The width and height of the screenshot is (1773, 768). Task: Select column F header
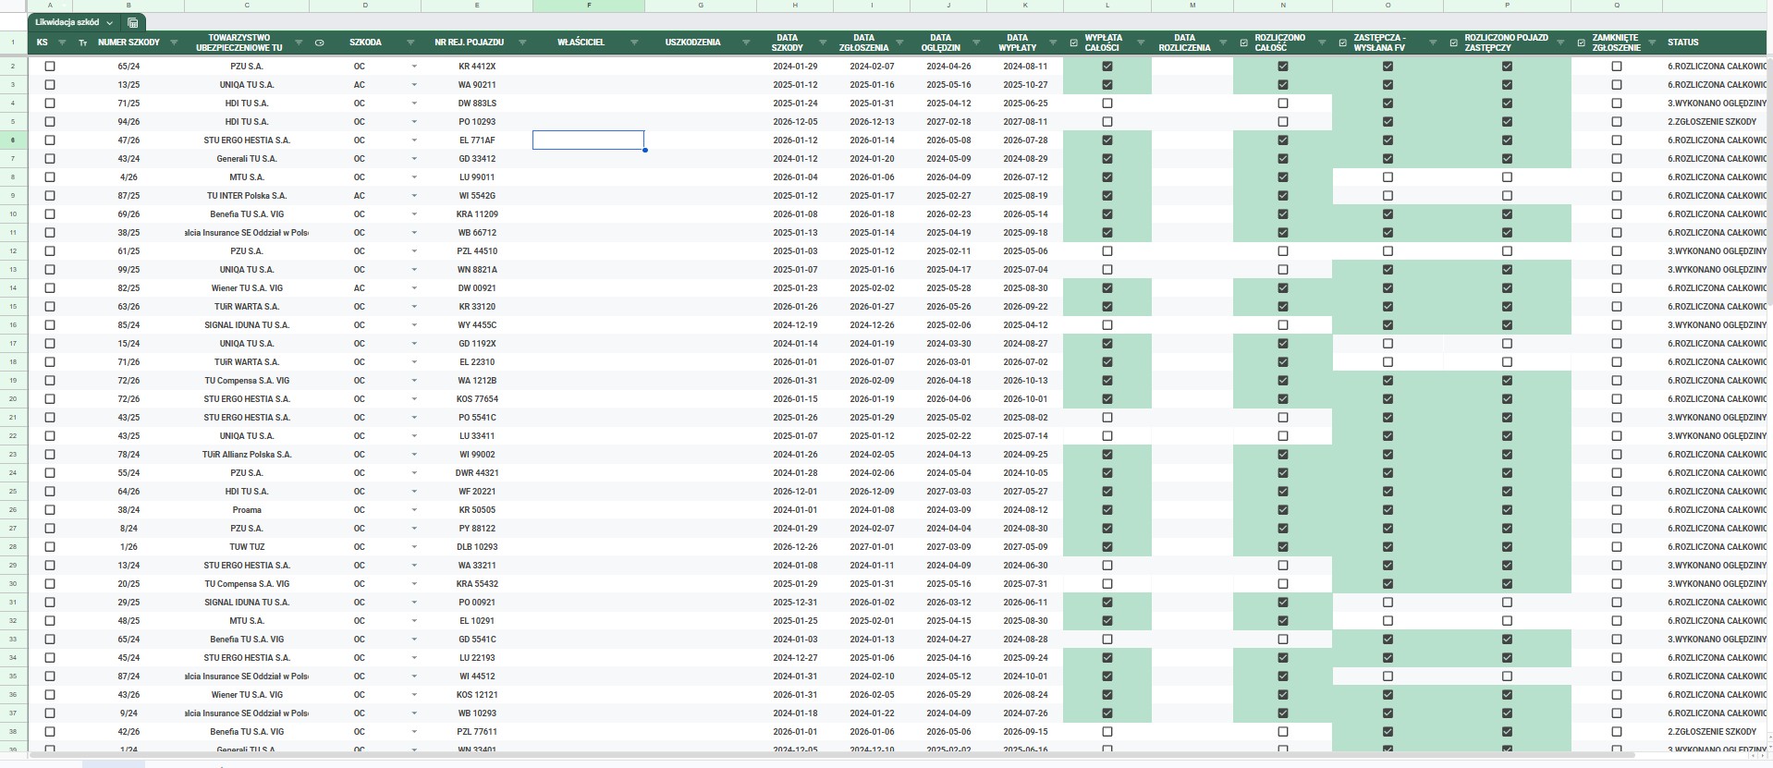pos(589,6)
